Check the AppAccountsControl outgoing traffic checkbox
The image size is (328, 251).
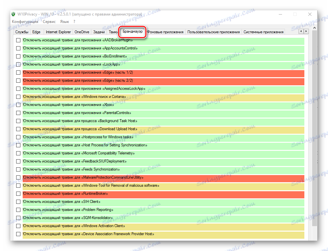18,48
